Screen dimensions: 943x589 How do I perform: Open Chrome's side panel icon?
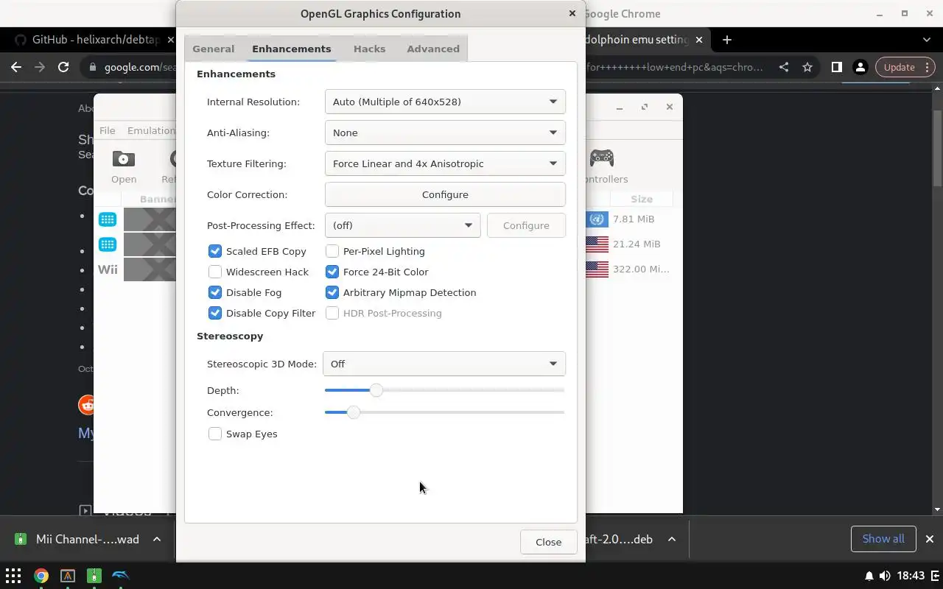[x=836, y=67]
